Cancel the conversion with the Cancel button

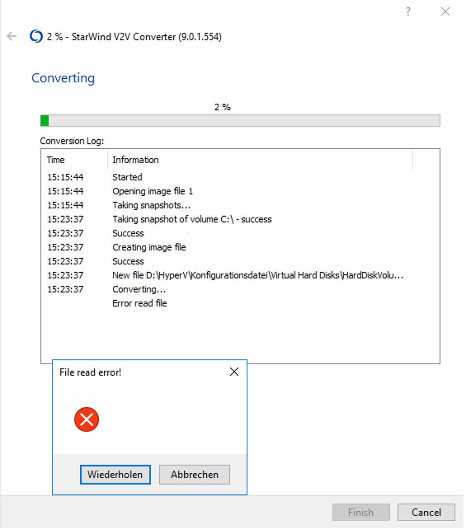click(x=426, y=512)
